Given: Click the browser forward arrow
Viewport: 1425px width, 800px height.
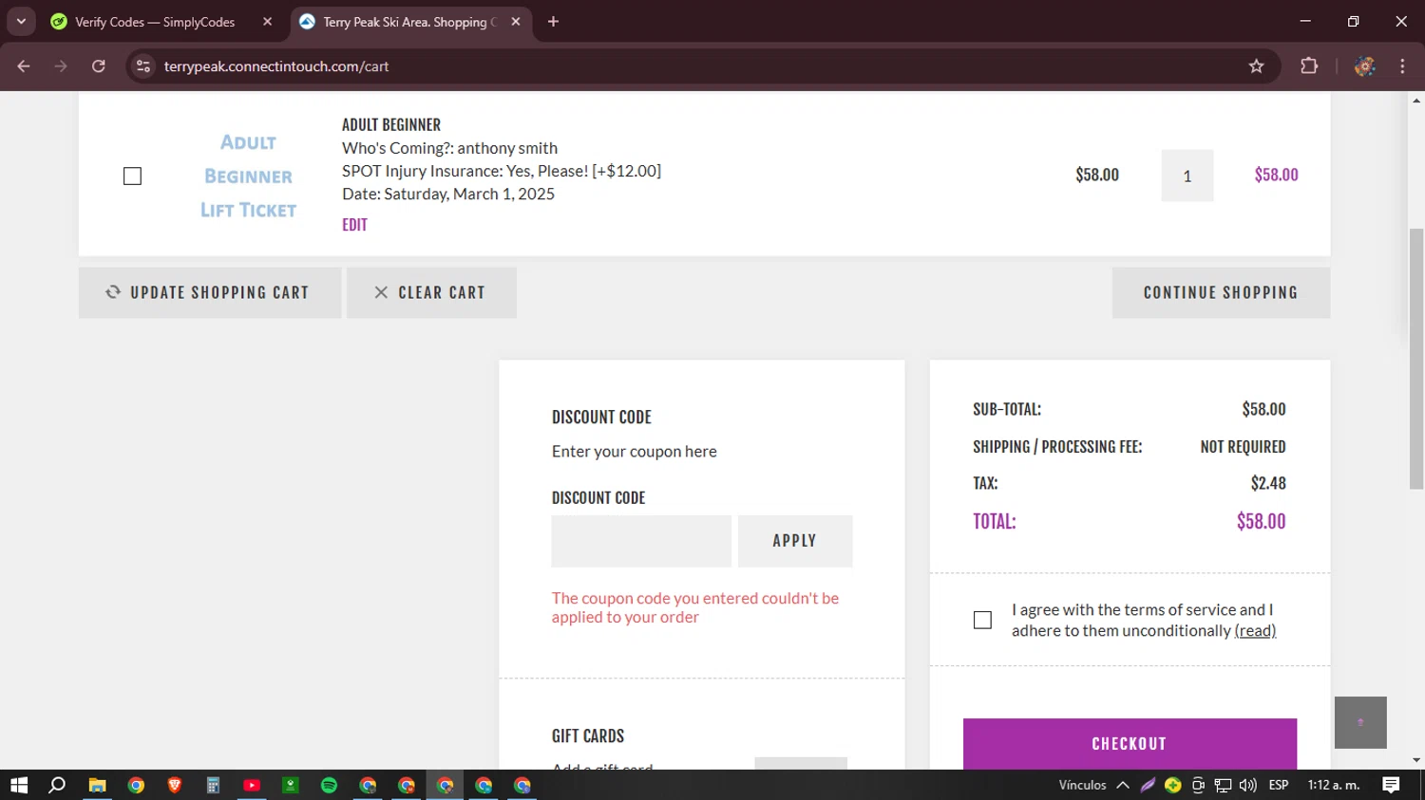Looking at the screenshot, I should (x=61, y=66).
